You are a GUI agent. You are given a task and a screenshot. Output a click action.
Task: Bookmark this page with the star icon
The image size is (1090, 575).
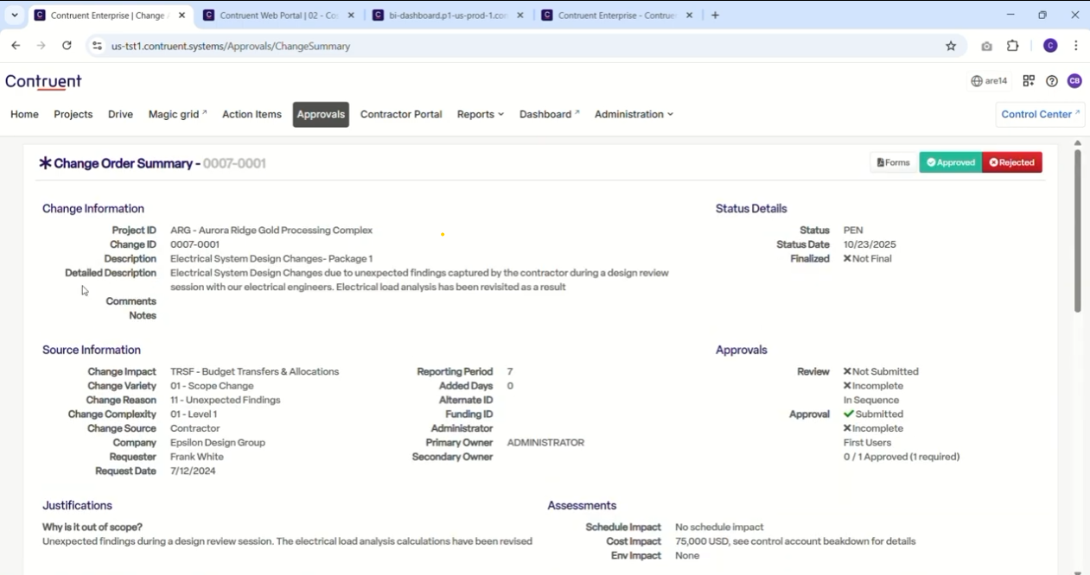coord(951,46)
